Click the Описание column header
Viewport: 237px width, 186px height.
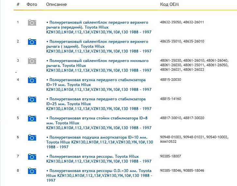coord(56,4)
